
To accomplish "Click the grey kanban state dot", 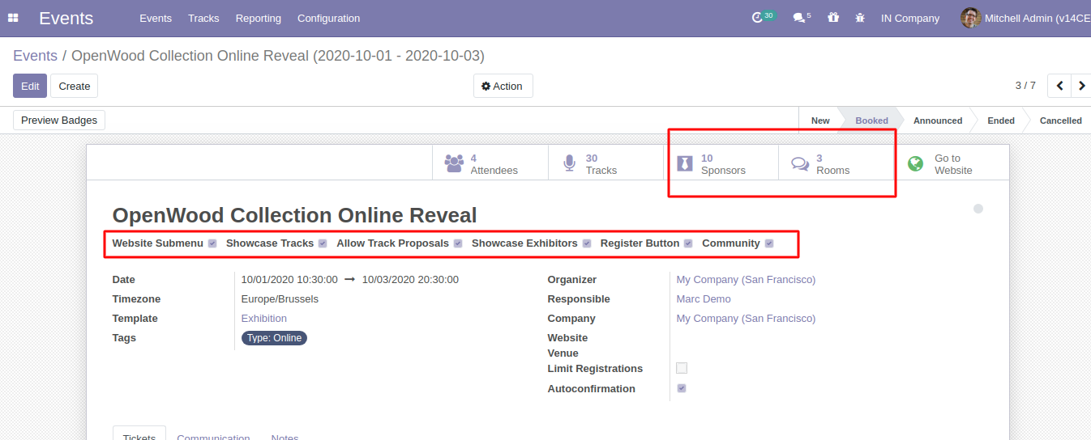I will pyautogui.click(x=978, y=209).
